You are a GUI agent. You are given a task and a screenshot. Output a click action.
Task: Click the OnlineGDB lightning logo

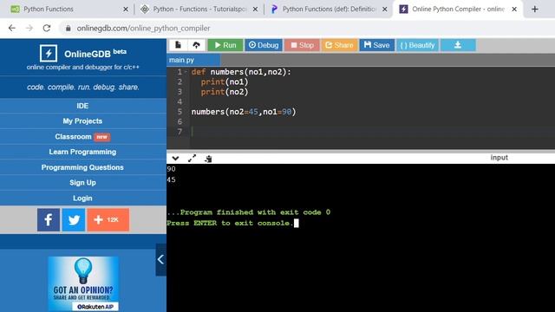(49, 54)
